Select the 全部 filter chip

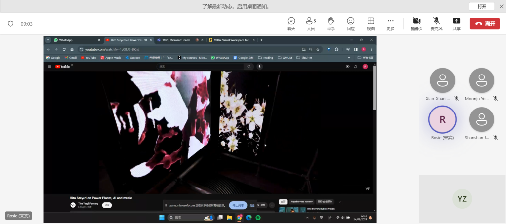pyautogui.click(x=282, y=202)
